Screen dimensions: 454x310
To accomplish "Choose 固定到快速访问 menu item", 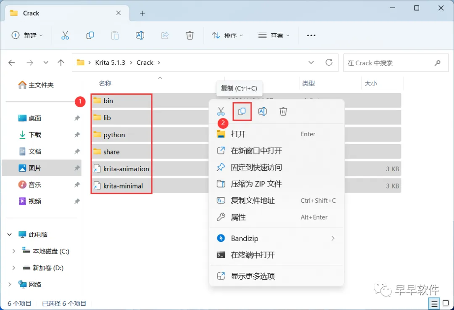I will tap(277, 167).
